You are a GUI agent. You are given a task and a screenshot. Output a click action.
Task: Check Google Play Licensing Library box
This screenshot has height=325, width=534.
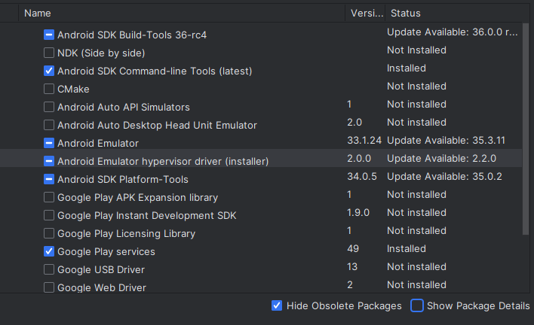point(49,233)
